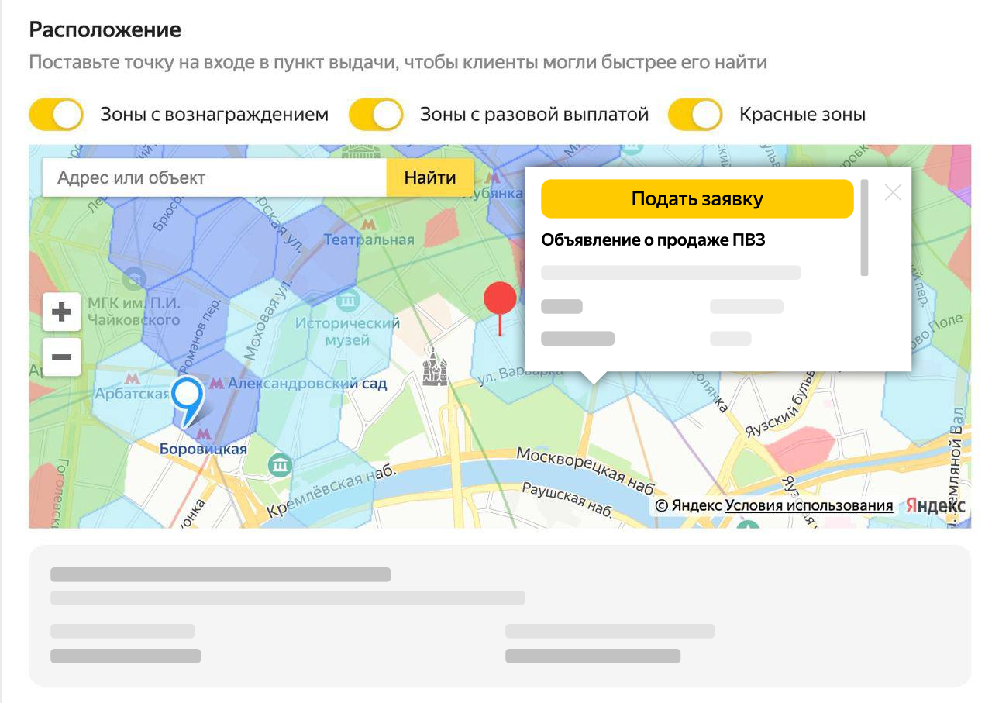The width and height of the screenshot is (992, 703).
Task: Click the Александровский сад metro icon
Action: tap(217, 383)
